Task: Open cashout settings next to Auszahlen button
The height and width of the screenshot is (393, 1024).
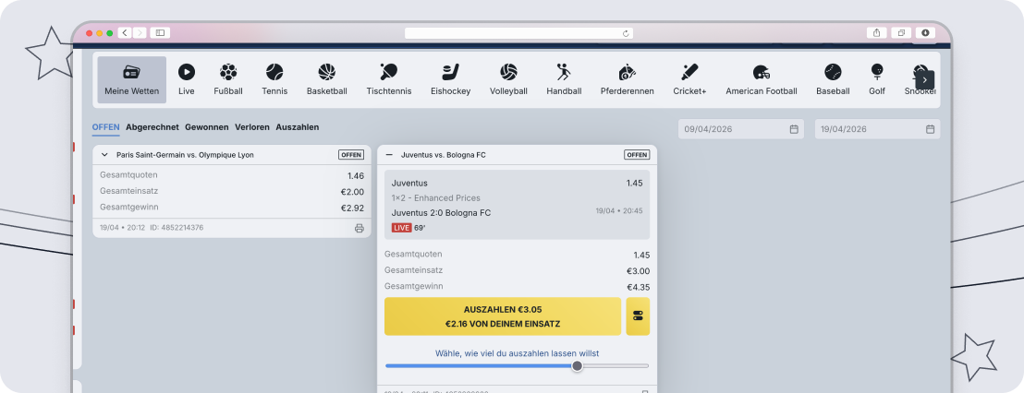Action: [638, 316]
